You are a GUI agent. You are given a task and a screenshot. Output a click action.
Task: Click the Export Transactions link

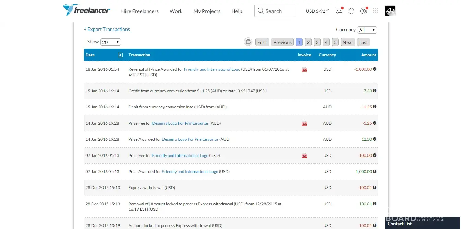107,29
